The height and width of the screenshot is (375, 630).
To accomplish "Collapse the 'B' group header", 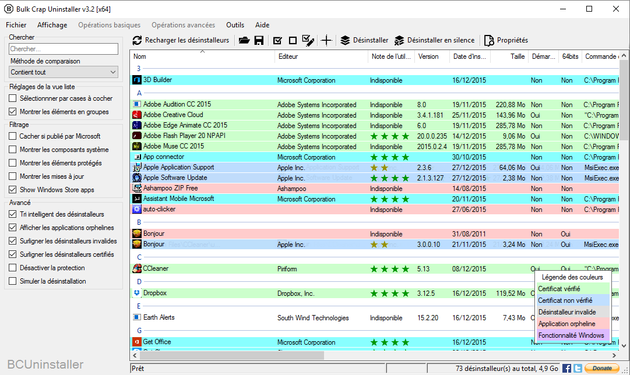I will tap(139, 222).
